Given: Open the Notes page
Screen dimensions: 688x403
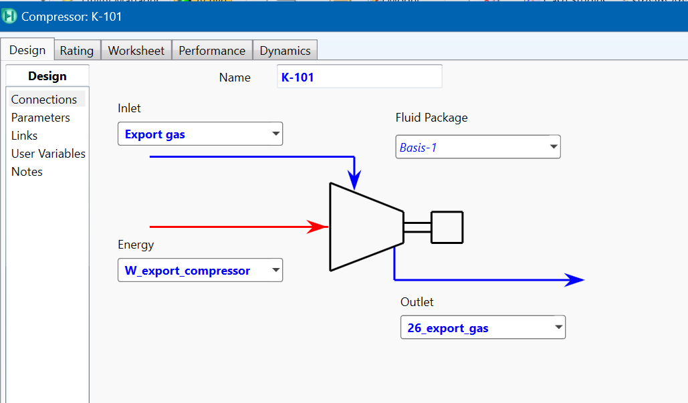Looking at the screenshot, I should click(27, 171).
